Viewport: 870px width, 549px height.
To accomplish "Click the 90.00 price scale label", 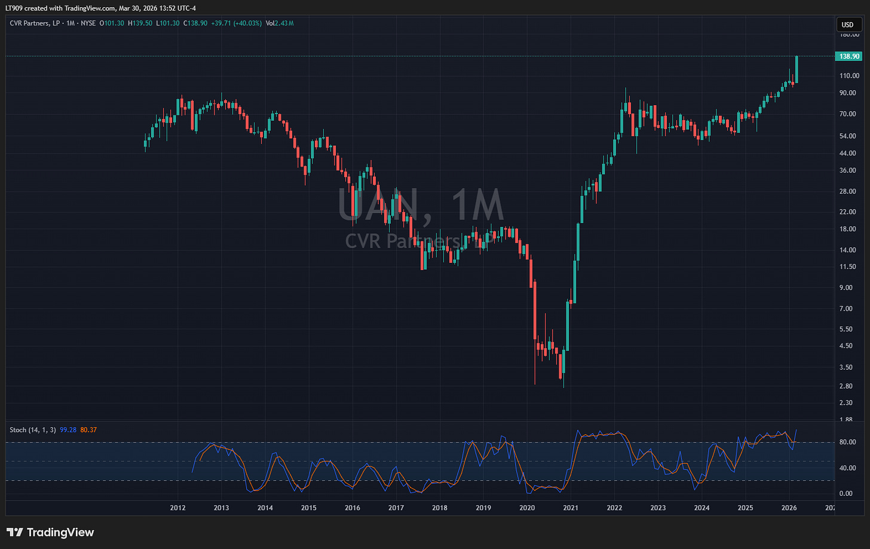I will point(848,93).
